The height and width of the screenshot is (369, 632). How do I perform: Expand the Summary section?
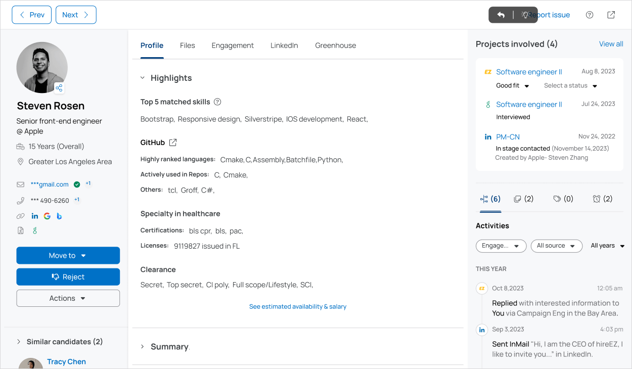pyautogui.click(x=143, y=347)
